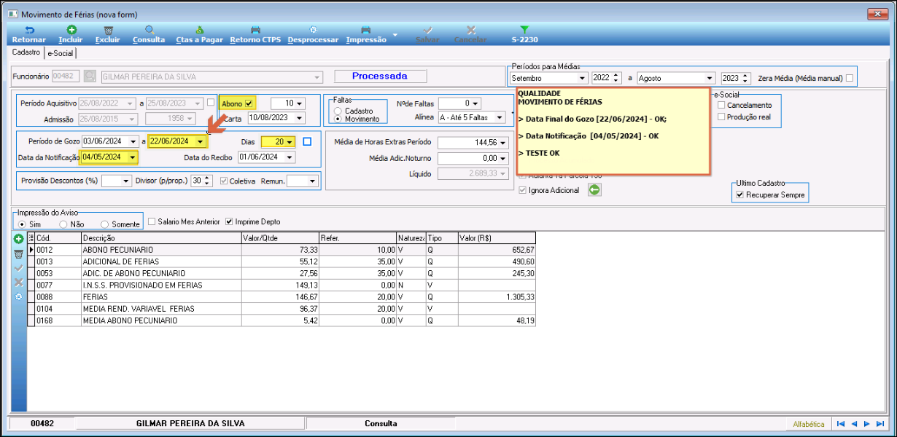Open the Abono days dropdown showing 10
Image resolution: width=897 pixels, height=437 pixels.
(x=299, y=103)
